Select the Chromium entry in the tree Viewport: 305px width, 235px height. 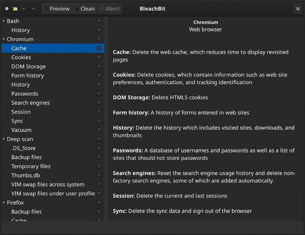coord(20,39)
